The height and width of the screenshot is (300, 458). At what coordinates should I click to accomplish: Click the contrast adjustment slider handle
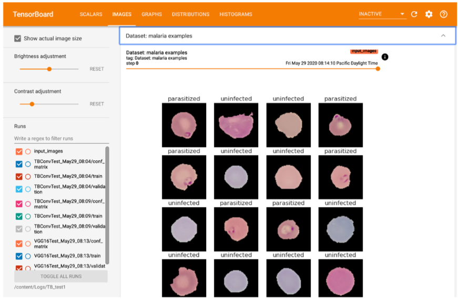[32, 104]
